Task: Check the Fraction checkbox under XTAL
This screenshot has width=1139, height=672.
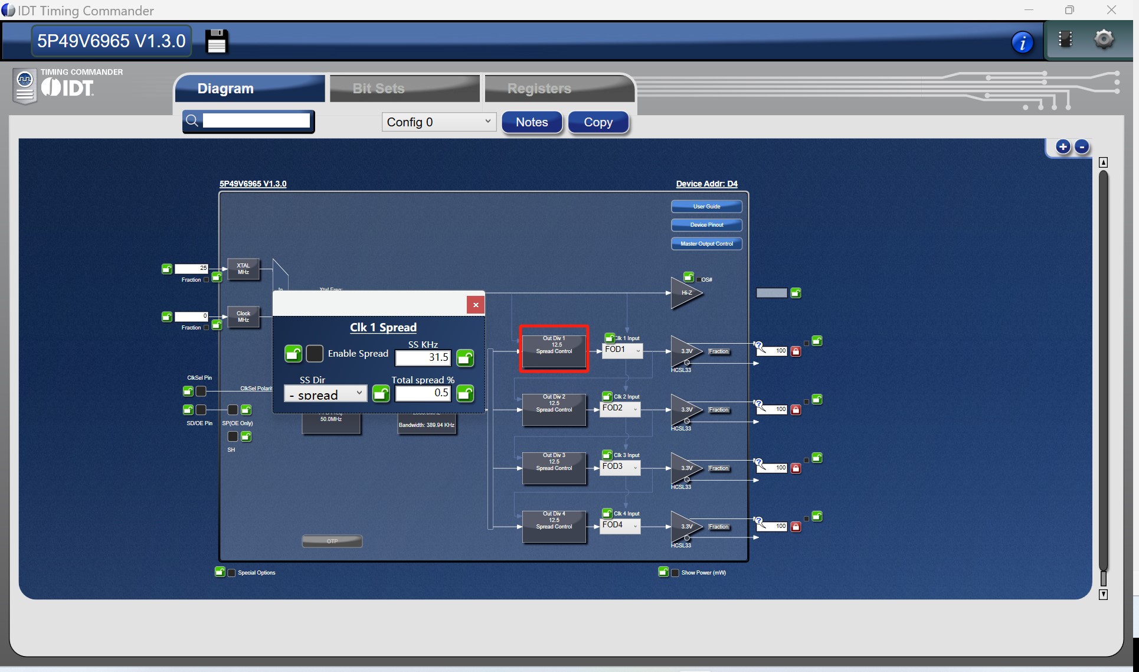Action: point(206,280)
